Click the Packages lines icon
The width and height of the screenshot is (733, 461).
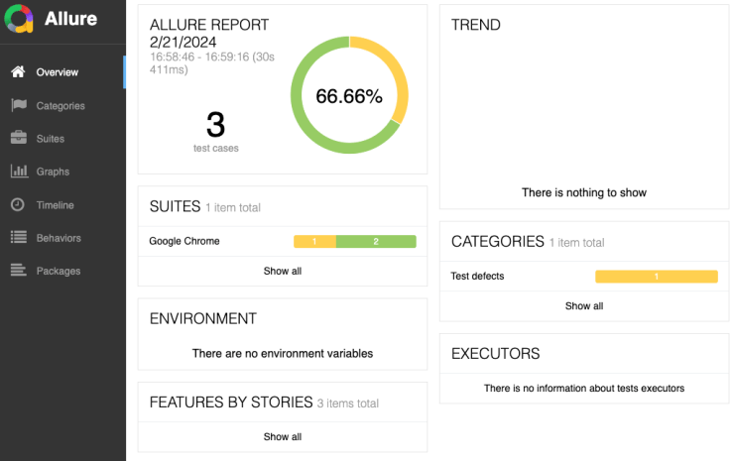[x=18, y=271]
